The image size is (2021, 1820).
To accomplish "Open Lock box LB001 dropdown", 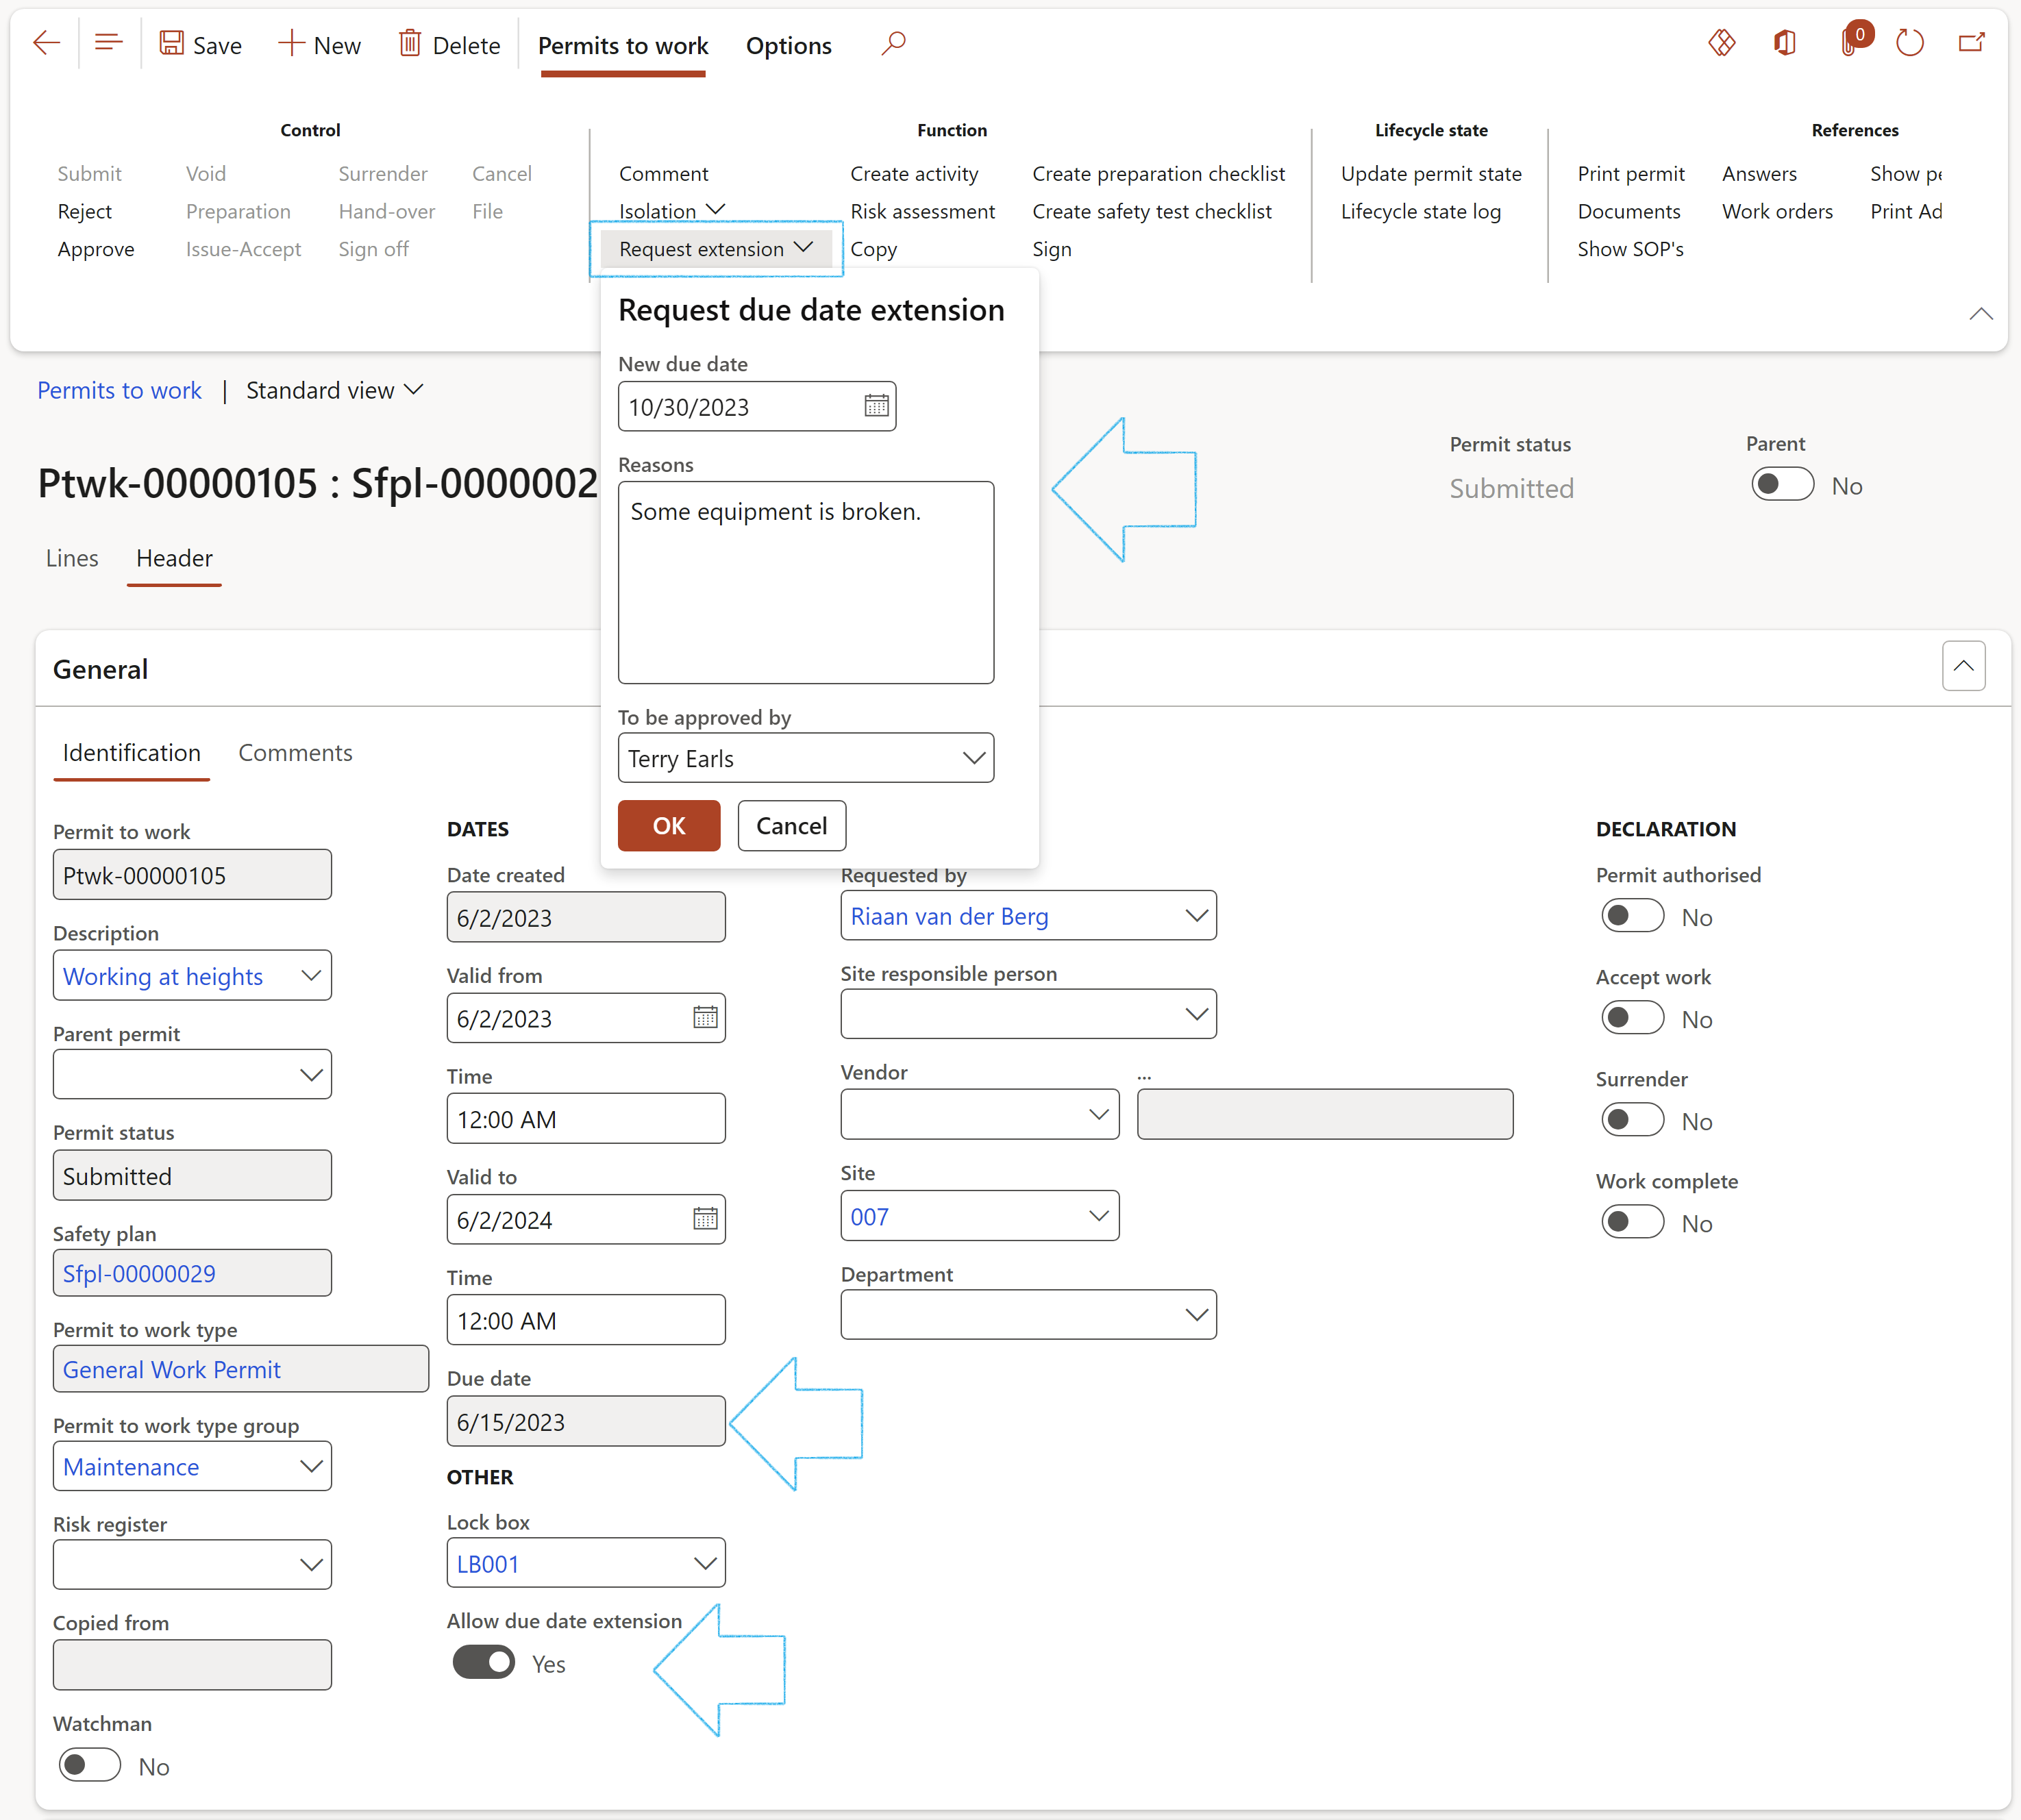I will pyautogui.click(x=705, y=1563).
